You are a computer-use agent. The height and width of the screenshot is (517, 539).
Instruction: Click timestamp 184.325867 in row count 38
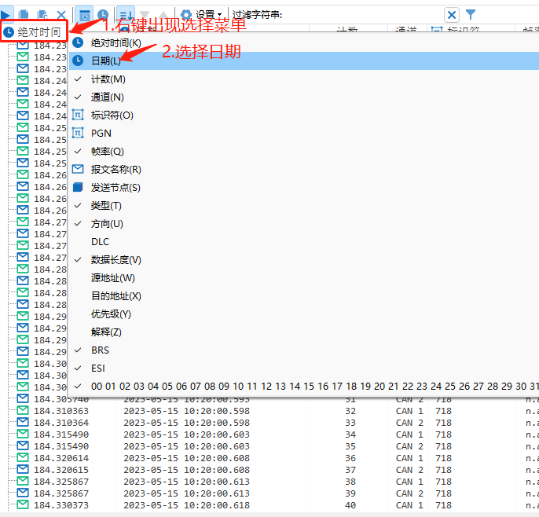click(x=61, y=481)
